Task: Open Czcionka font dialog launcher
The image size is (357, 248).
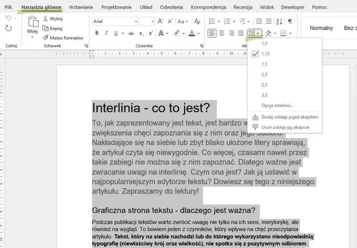Action: tap(202, 46)
